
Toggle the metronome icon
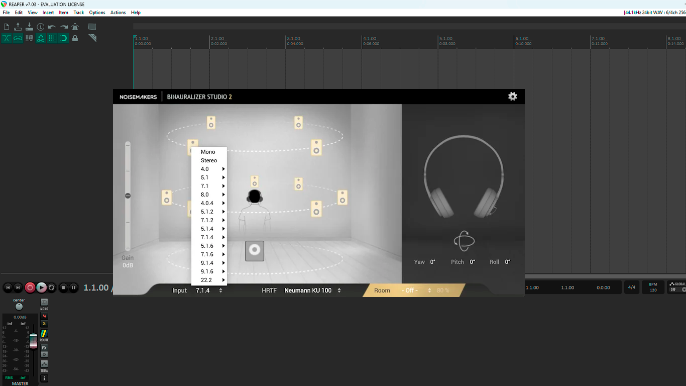tap(75, 27)
